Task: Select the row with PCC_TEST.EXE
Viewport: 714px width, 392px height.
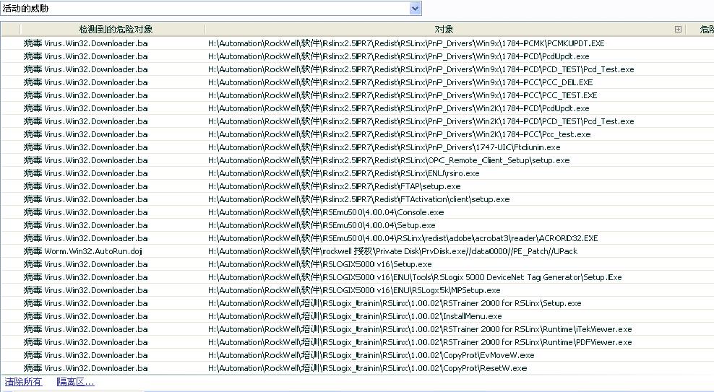Action: click(357, 95)
